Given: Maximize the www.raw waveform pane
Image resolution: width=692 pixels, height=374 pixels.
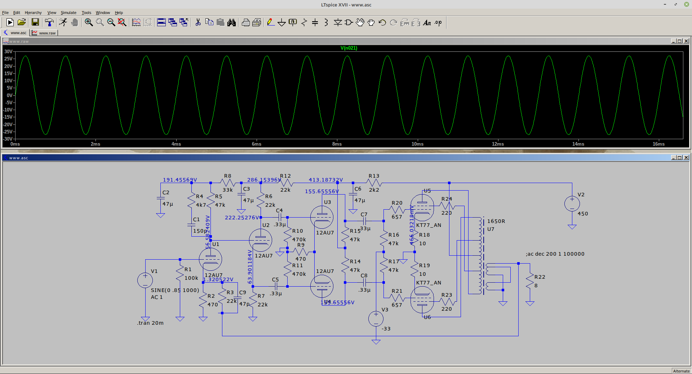Looking at the screenshot, I should [x=679, y=41].
